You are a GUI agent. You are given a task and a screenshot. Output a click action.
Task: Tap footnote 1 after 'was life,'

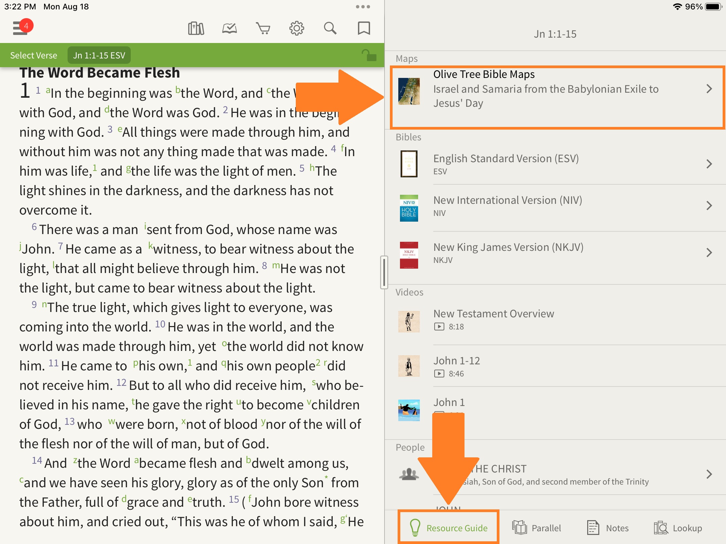[95, 167]
